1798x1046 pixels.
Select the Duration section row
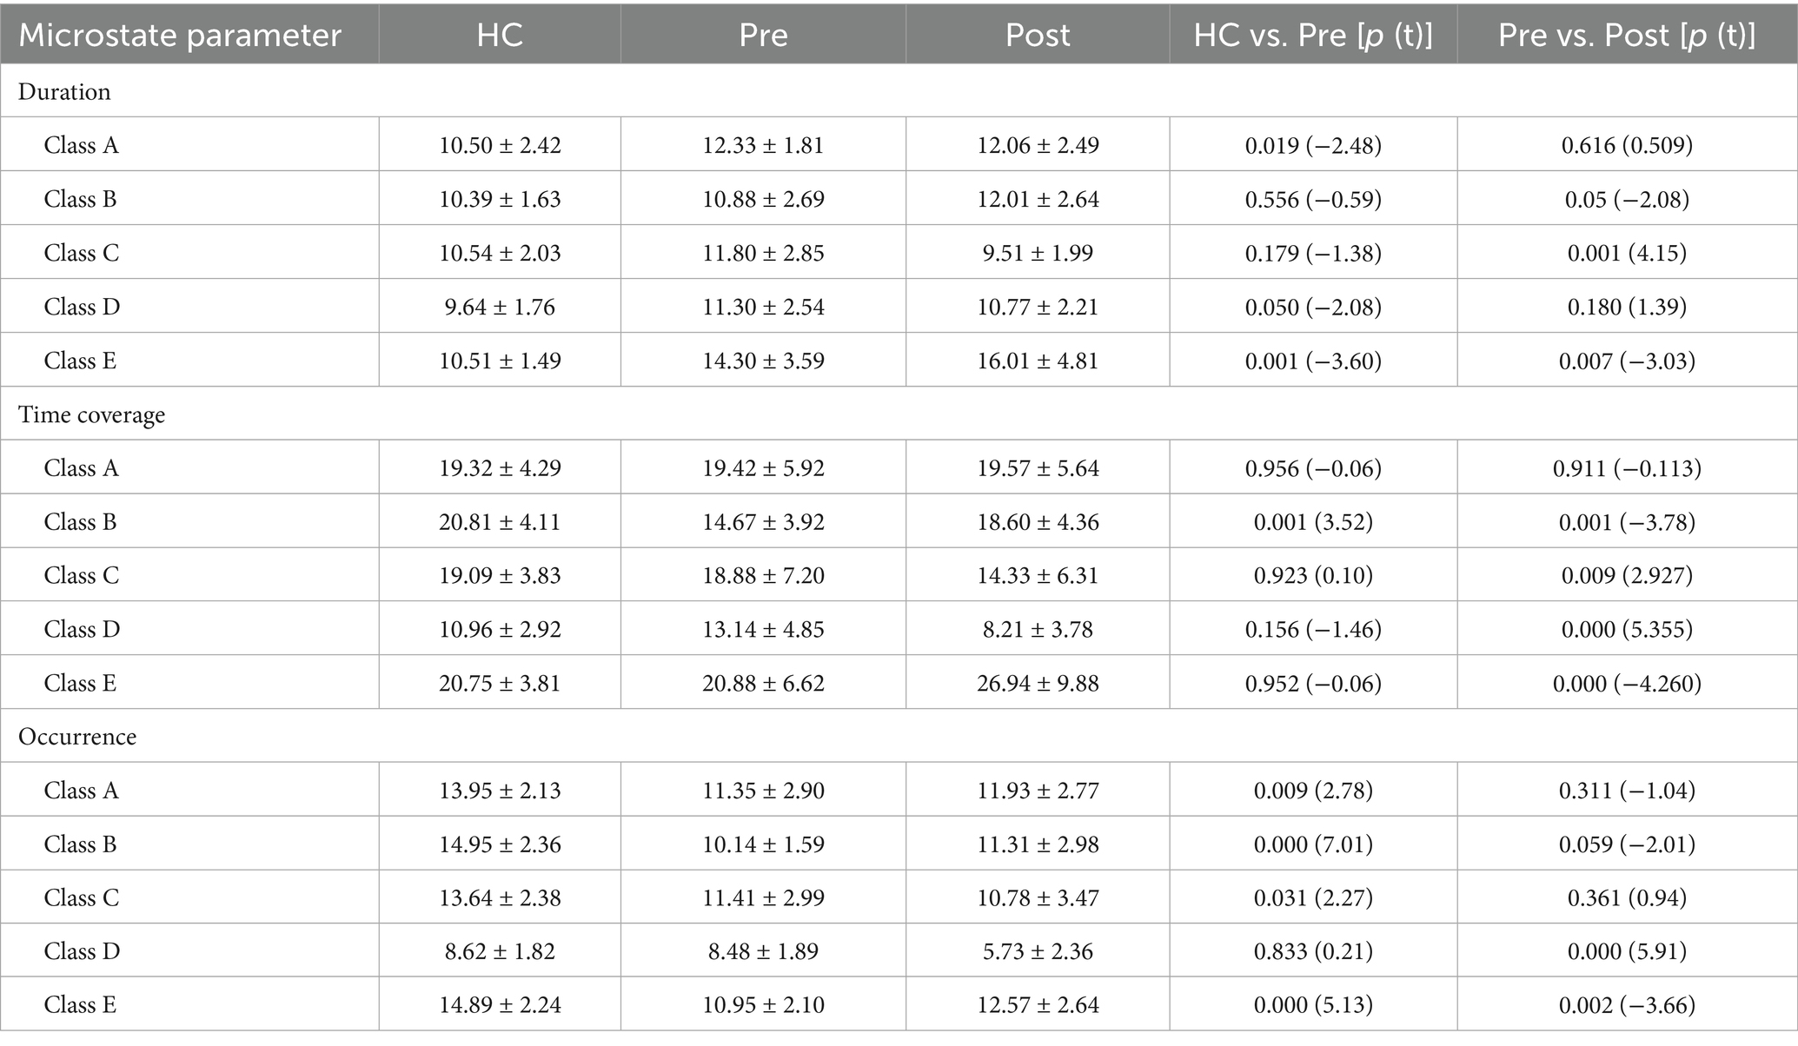[x=65, y=91]
